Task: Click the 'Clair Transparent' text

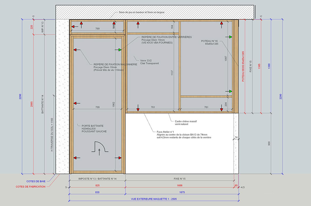Action: coord(150,63)
